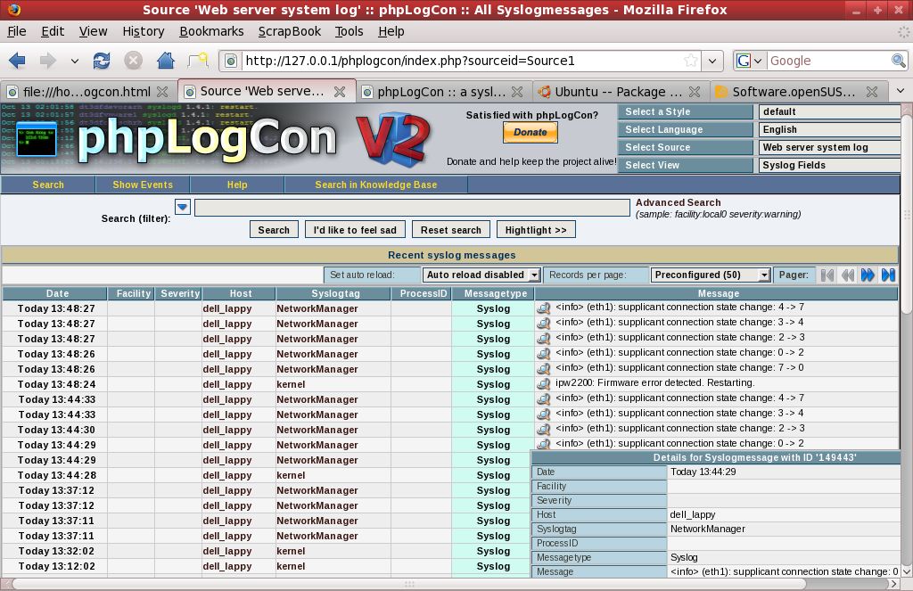Switch to the phpLogCon :: a sysl... tab
Image resolution: width=913 pixels, height=591 pixels.
click(440, 92)
